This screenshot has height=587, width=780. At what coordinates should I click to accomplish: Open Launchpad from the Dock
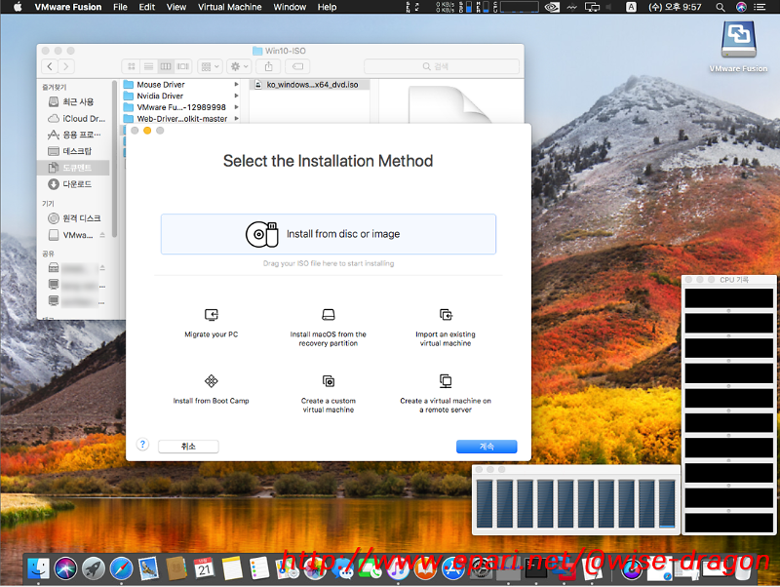pos(94,568)
